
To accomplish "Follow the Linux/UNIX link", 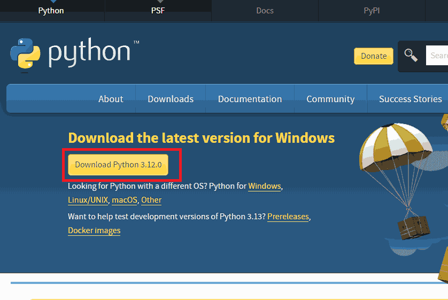I will tap(88, 200).
